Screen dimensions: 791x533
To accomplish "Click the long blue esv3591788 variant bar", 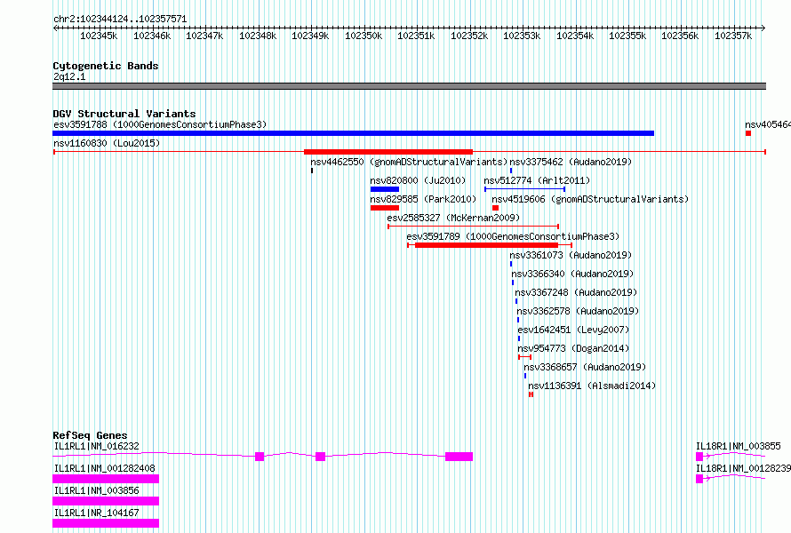I will point(353,133).
